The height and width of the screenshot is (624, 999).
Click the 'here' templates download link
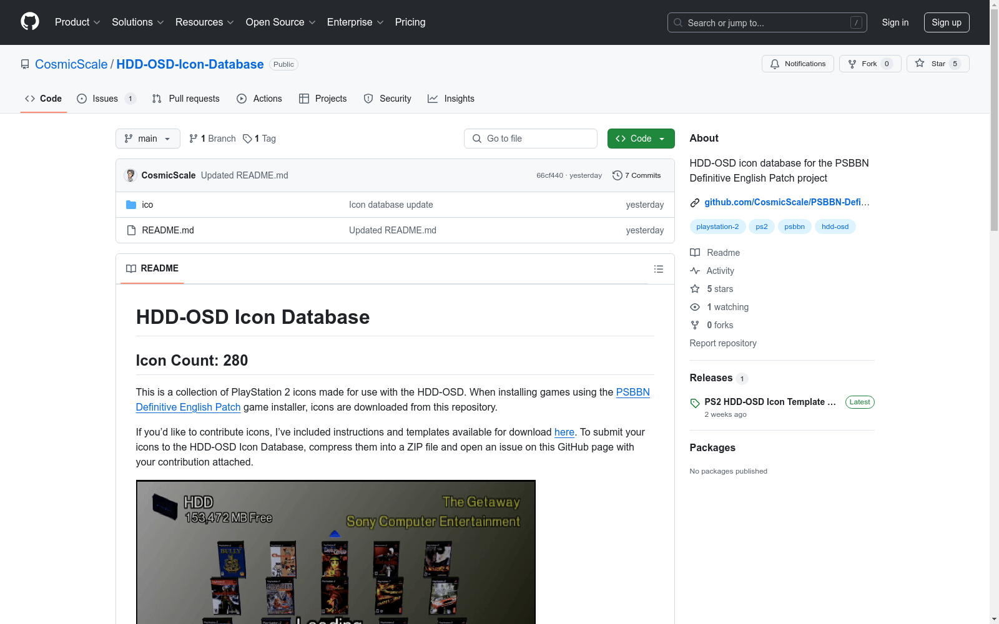[x=564, y=432]
